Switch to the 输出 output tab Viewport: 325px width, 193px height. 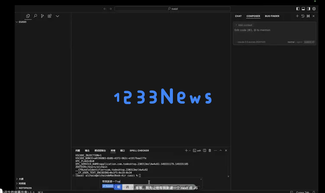[87, 151]
